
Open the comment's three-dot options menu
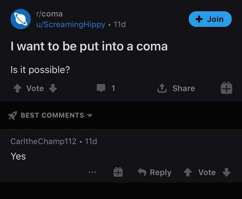click(92, 172)
